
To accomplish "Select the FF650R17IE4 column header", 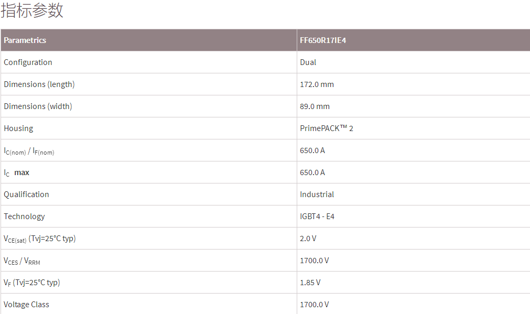I will pos(323,40).
